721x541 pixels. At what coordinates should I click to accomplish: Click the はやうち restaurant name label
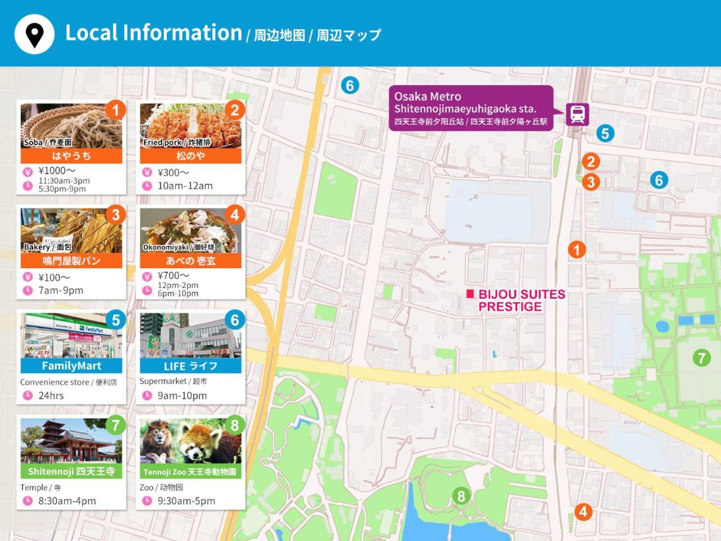click(72, 156)
